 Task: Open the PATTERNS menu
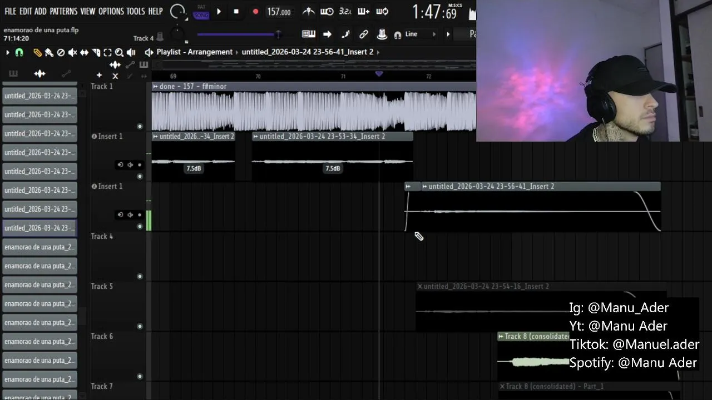point(63,11)
